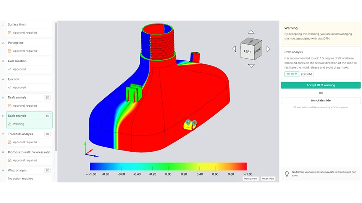Toggle transparent model display
This screenshot has width=362, height=203.
[250, 179]
